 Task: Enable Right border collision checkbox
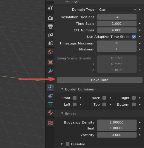134,98
